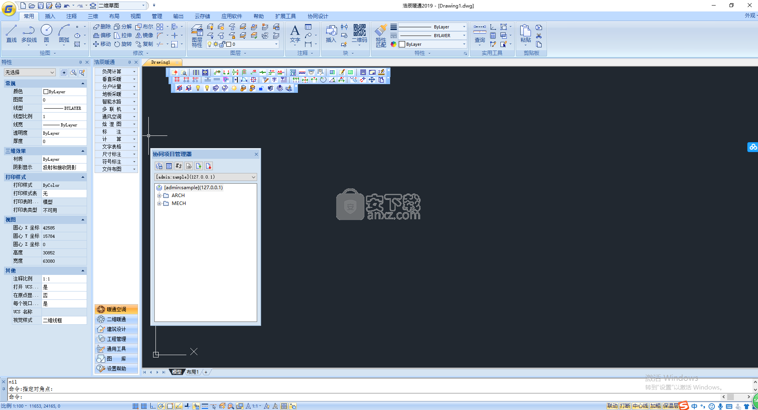The image size is (758, 410).
Task: Close the 协同项目管理器 panel
Action: (x=256, y=154)
